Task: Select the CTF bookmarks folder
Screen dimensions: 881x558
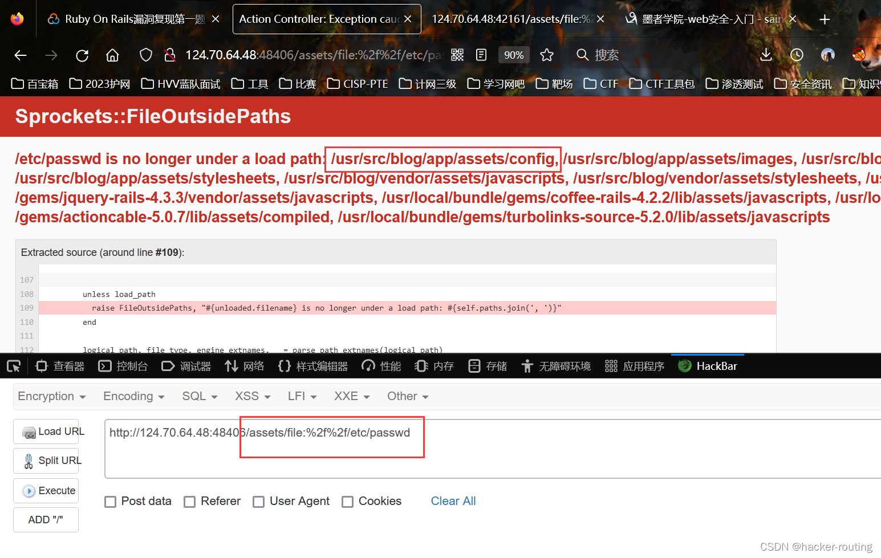Action: (600, 83)
